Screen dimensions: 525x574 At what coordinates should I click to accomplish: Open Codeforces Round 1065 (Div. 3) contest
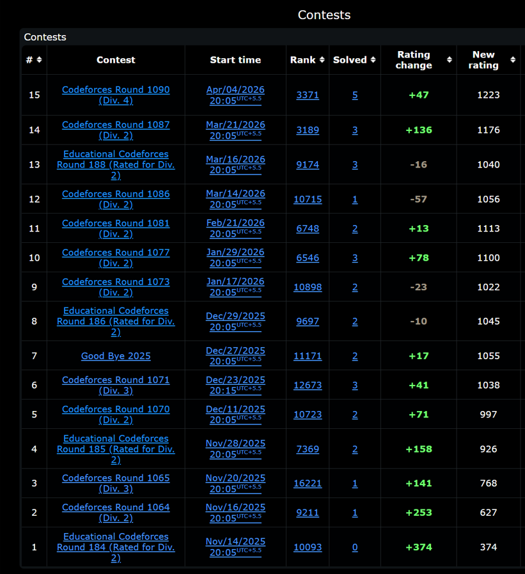[x=116, y=483]
